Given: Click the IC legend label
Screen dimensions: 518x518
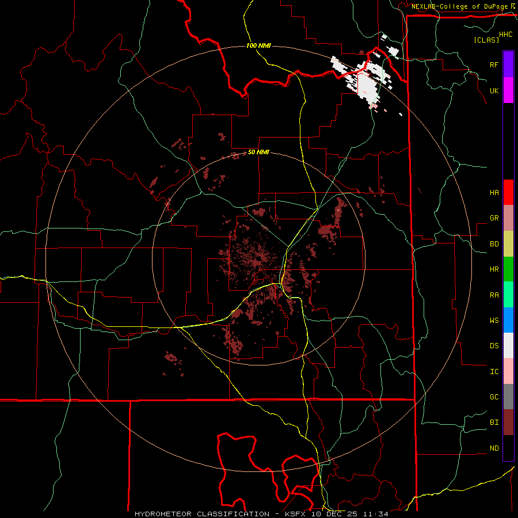Looking at the screenshot, I should pyautogui.click(x=494, y=371).
